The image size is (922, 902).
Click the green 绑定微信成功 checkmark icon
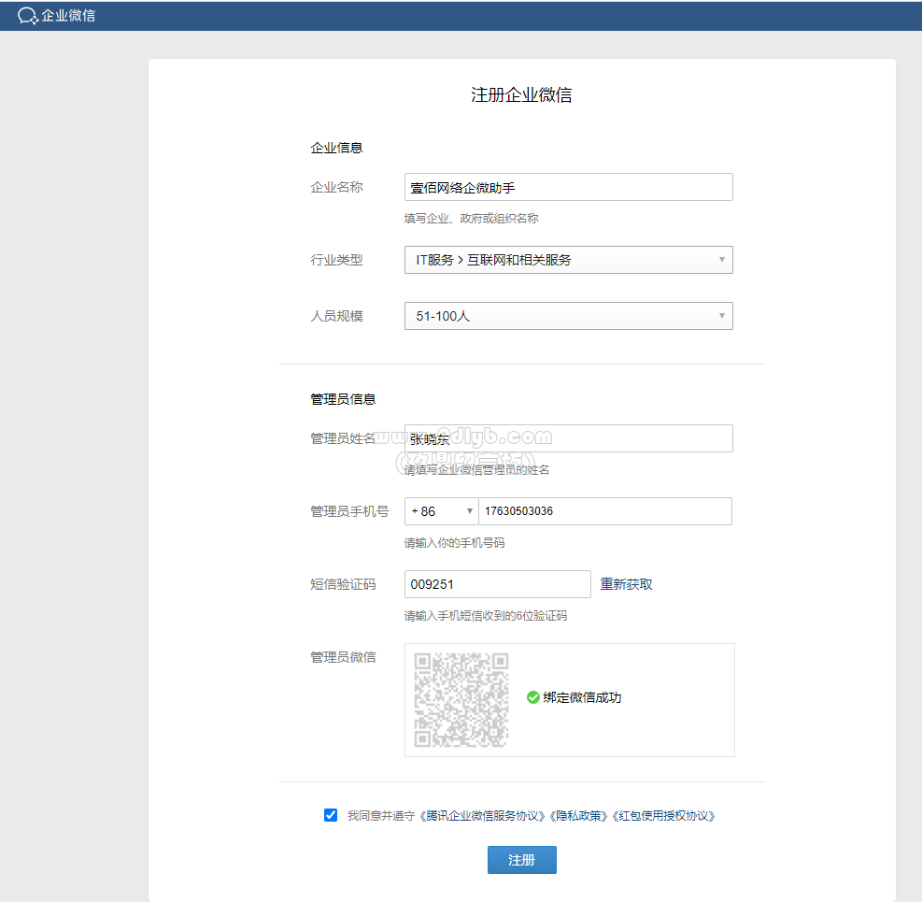533,697
